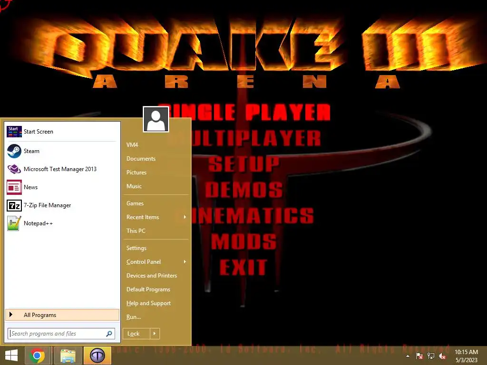Screen dimensions: 487x365
Task: Expand the arrow beside the Lock button
Action: (155, 334)
